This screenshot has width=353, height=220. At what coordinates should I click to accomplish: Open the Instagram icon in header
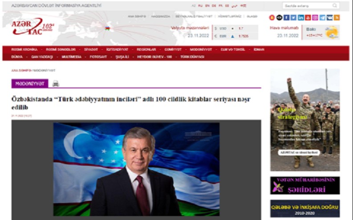tap(315, 18)
